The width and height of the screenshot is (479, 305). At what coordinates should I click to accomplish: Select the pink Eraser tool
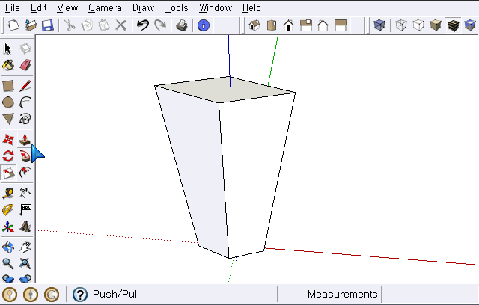[x=25, y=65]
